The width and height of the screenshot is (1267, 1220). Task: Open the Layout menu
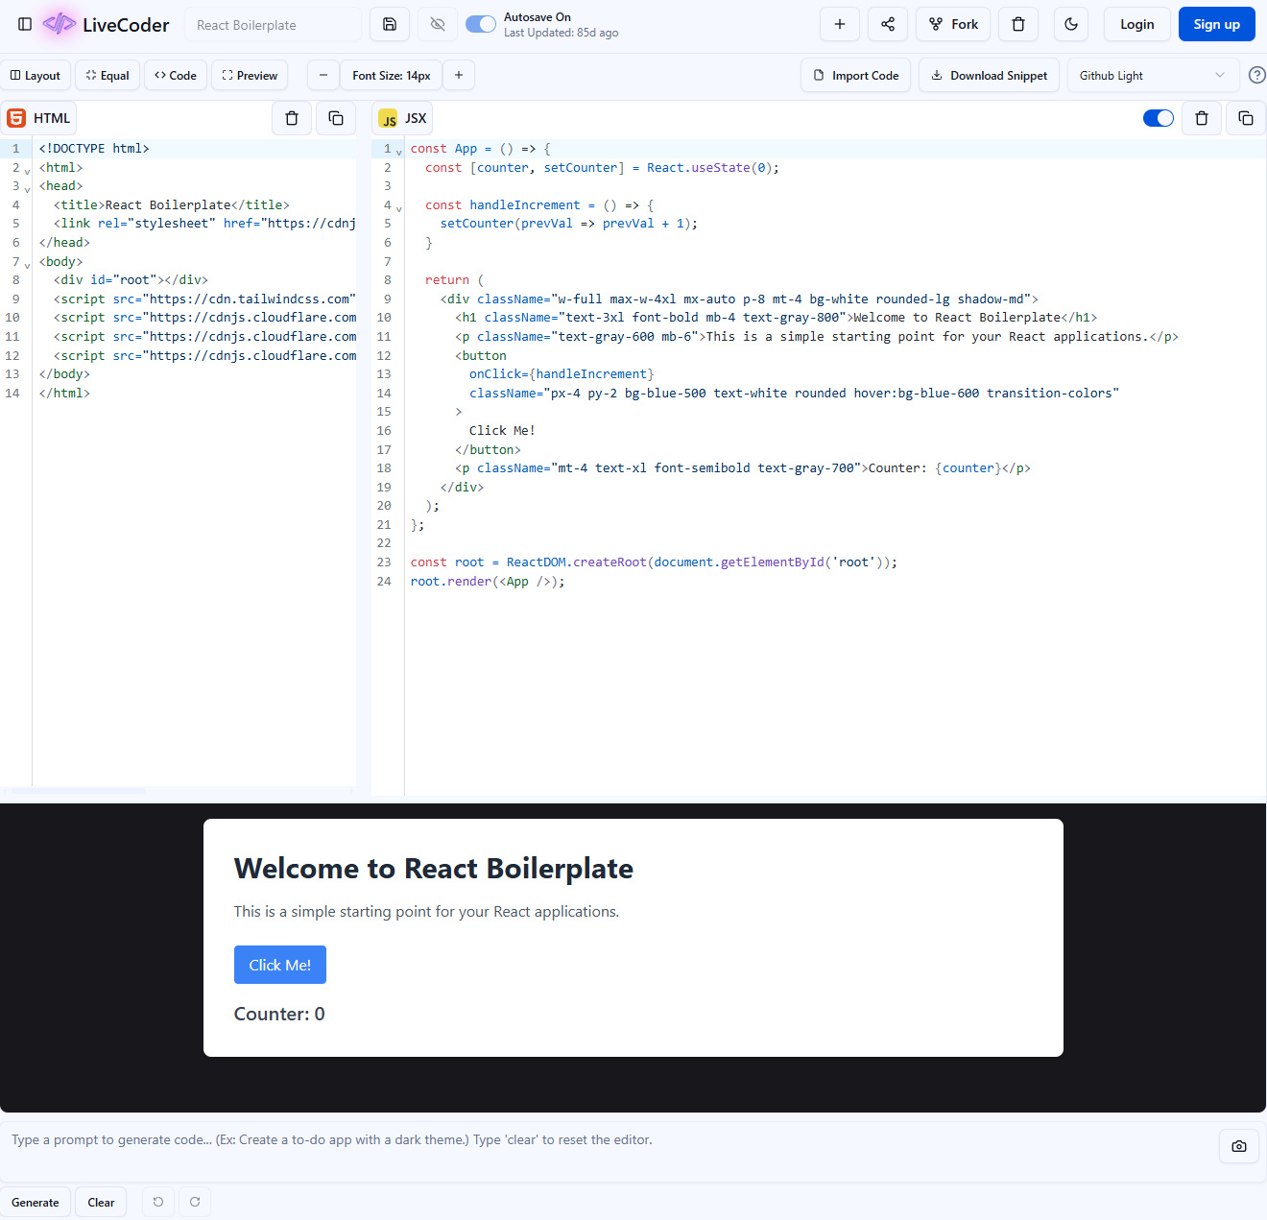pyautogui.click(x=36, y=75)
